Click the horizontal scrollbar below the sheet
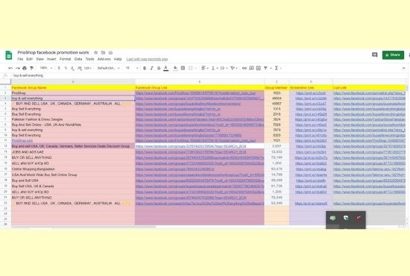This screenshot has height=276, width=410. pos(83,227)
